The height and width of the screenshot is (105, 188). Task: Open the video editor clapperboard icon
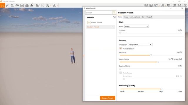32,5
